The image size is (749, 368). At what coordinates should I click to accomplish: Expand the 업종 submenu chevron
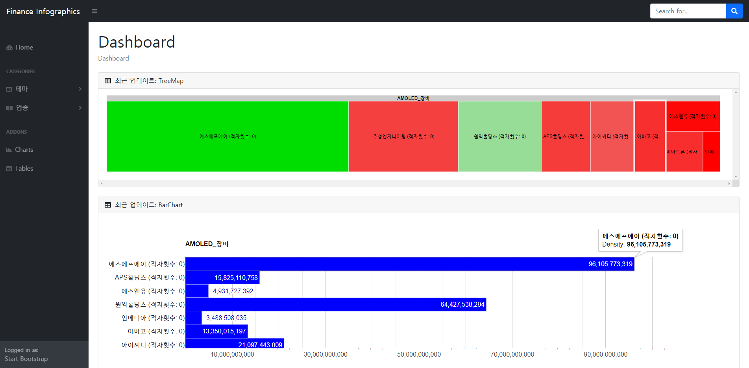[80, 108]
